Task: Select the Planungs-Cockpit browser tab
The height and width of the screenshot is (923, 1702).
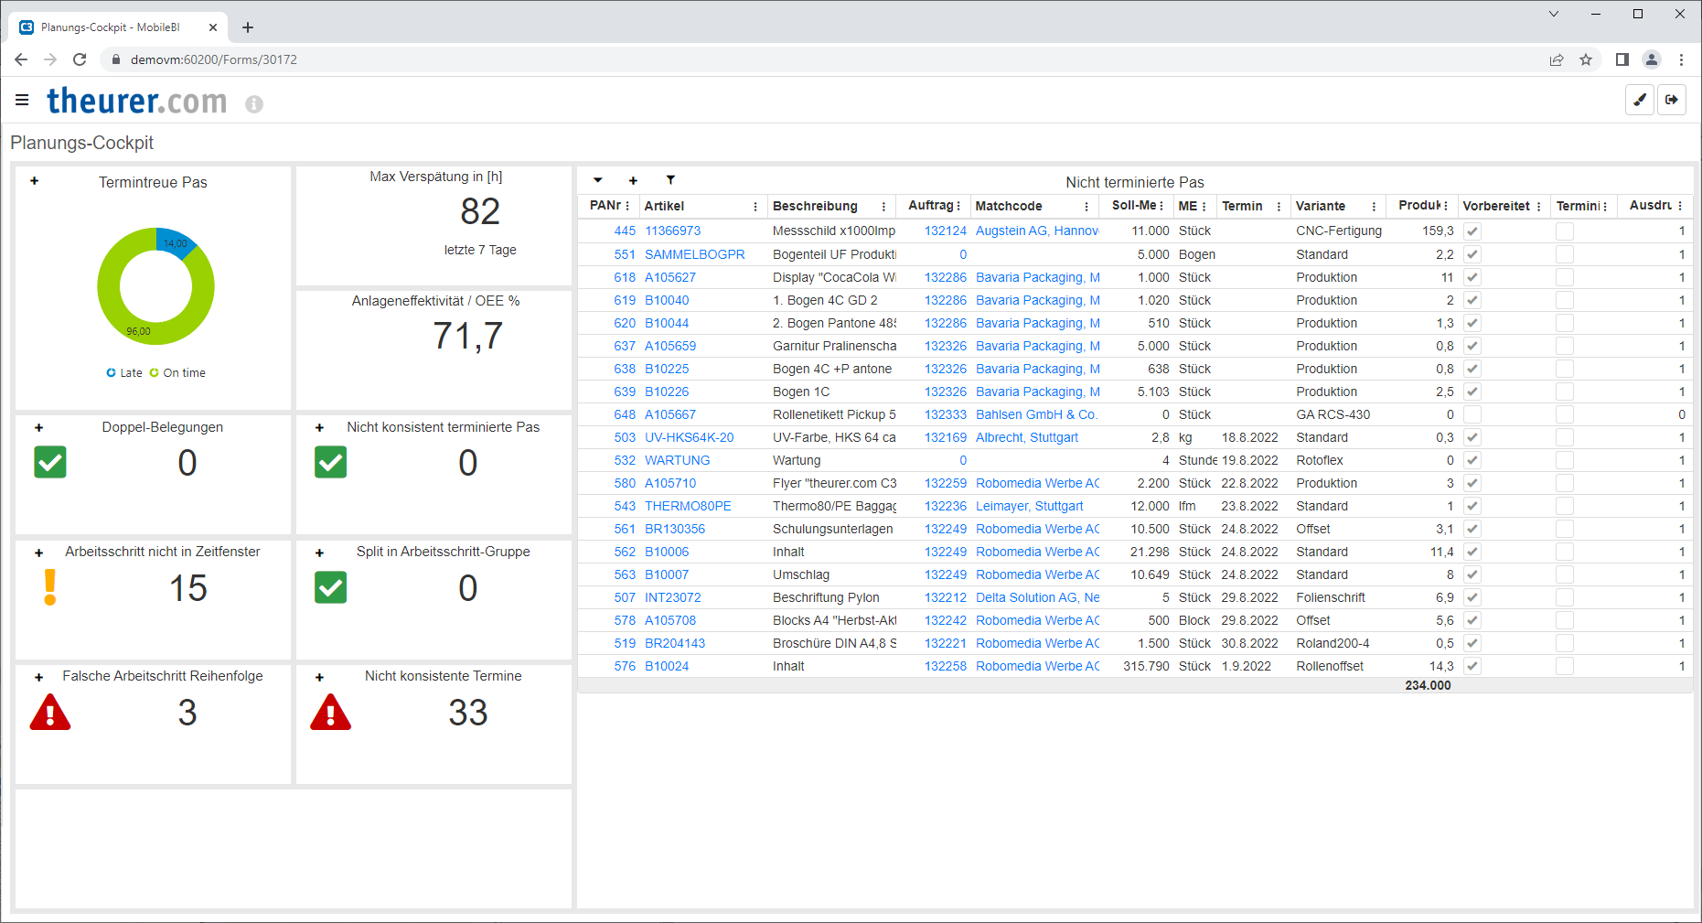Action: point(110,27)
